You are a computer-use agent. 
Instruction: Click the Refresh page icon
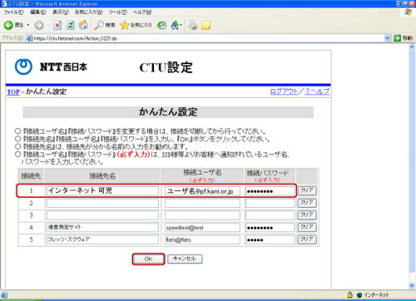click(71, 25)
